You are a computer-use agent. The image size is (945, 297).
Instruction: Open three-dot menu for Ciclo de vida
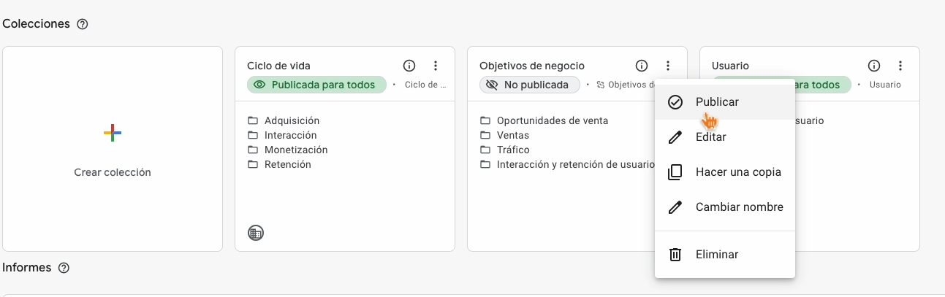(x=436, y=66)
